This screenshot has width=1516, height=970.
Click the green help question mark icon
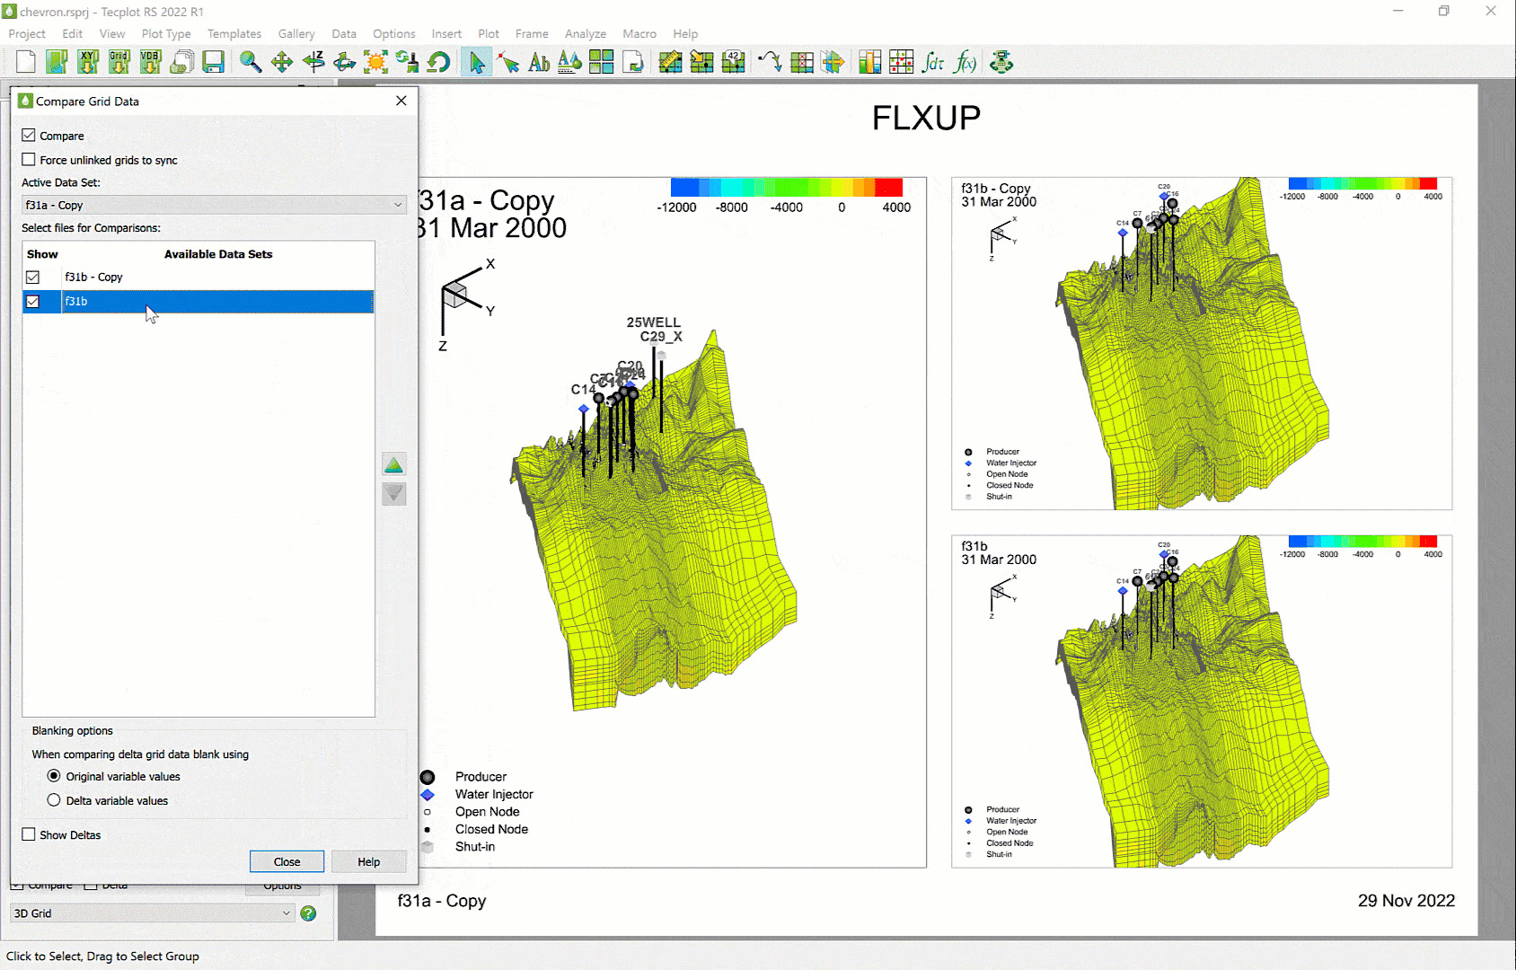tap(308, 913)
